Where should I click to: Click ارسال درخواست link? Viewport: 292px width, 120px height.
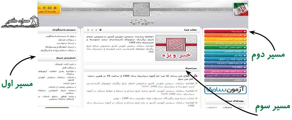[x=66, y=43]
